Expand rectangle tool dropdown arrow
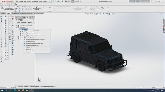Viewport: 165px width, 92px height. click(x=18, y=9)
